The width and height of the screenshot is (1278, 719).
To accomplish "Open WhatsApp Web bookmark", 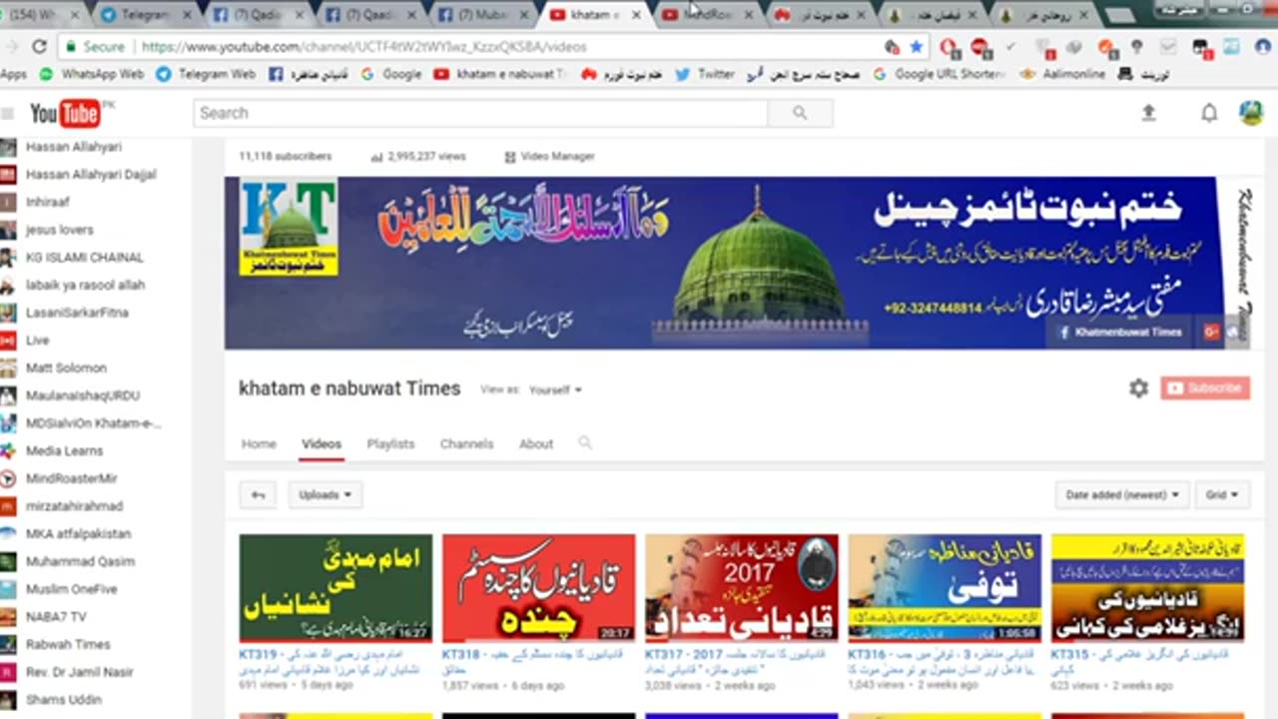I will pos(92,74).
